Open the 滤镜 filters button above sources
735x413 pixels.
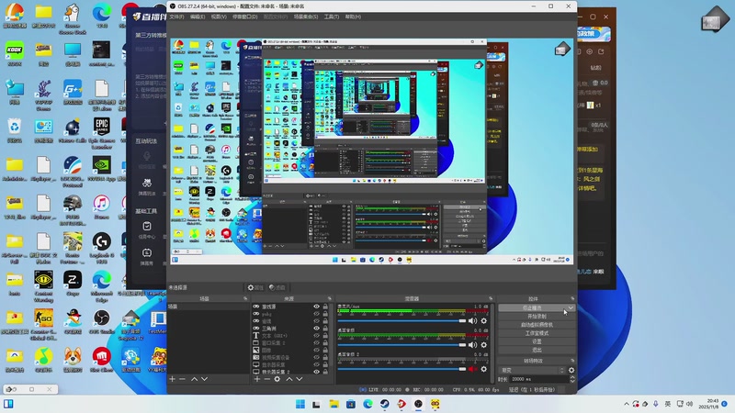pyautogui.click(x=277, y=287)
